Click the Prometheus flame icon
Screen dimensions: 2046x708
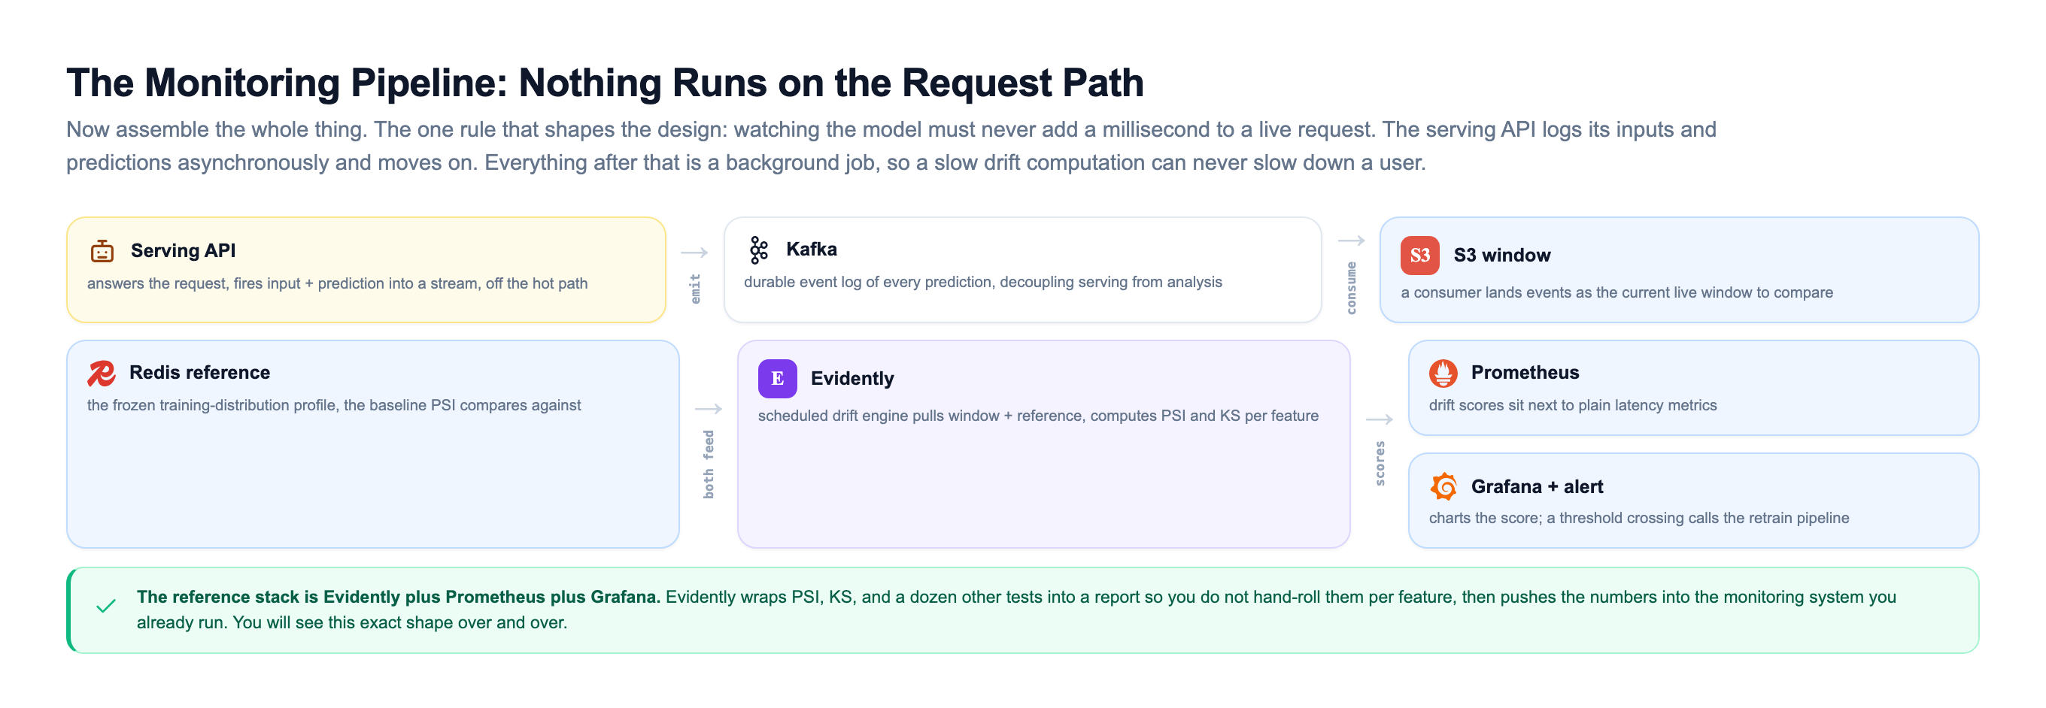(x=1443, y=373)
